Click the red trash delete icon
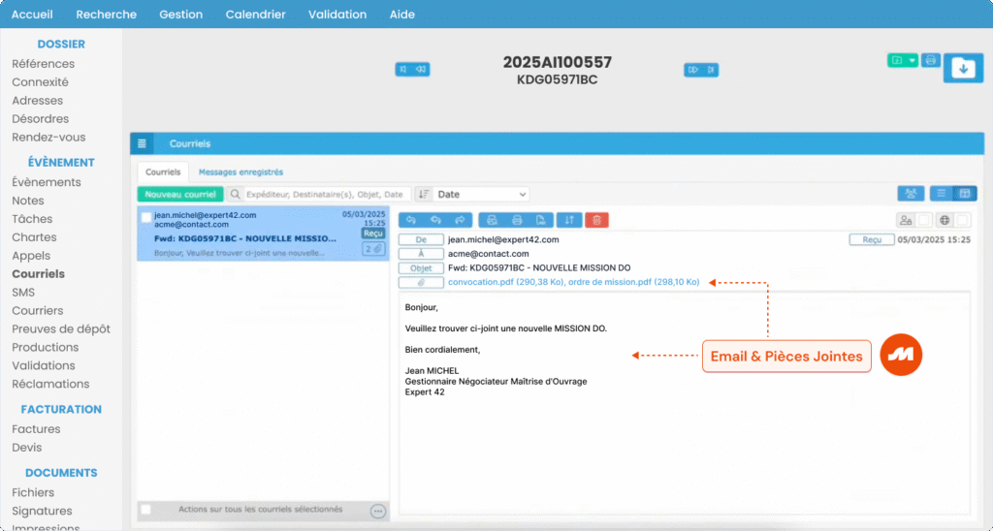The image size is (993, 531). (x=596, y=220)
